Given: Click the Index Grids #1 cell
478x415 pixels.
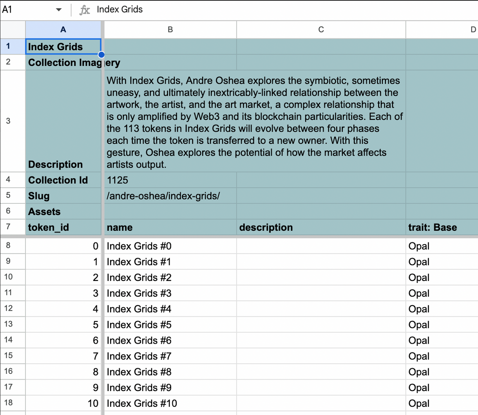Looking at the screenshot, I should coord(170,262).
